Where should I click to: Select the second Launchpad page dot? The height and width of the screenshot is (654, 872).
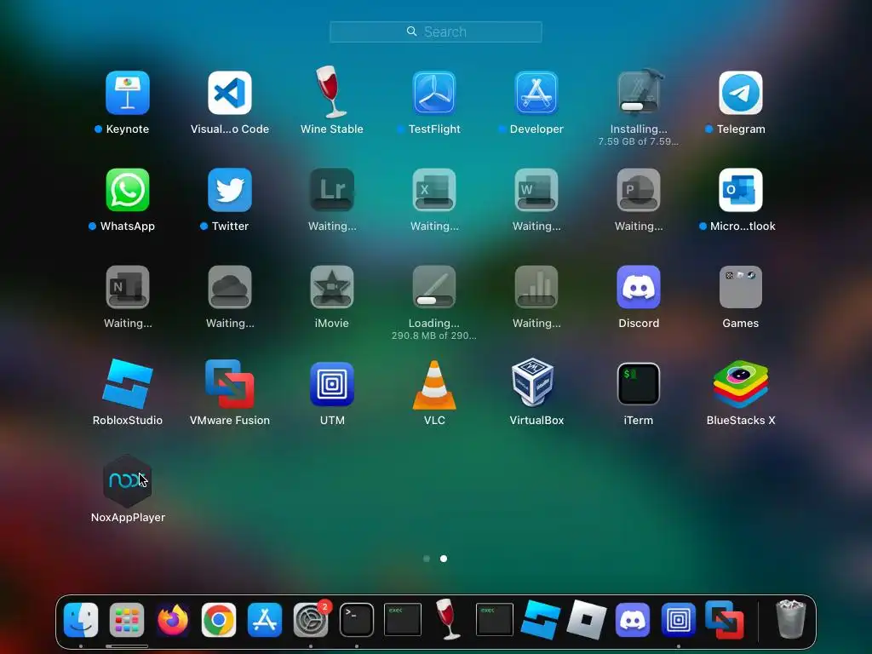tap(444, 559)
